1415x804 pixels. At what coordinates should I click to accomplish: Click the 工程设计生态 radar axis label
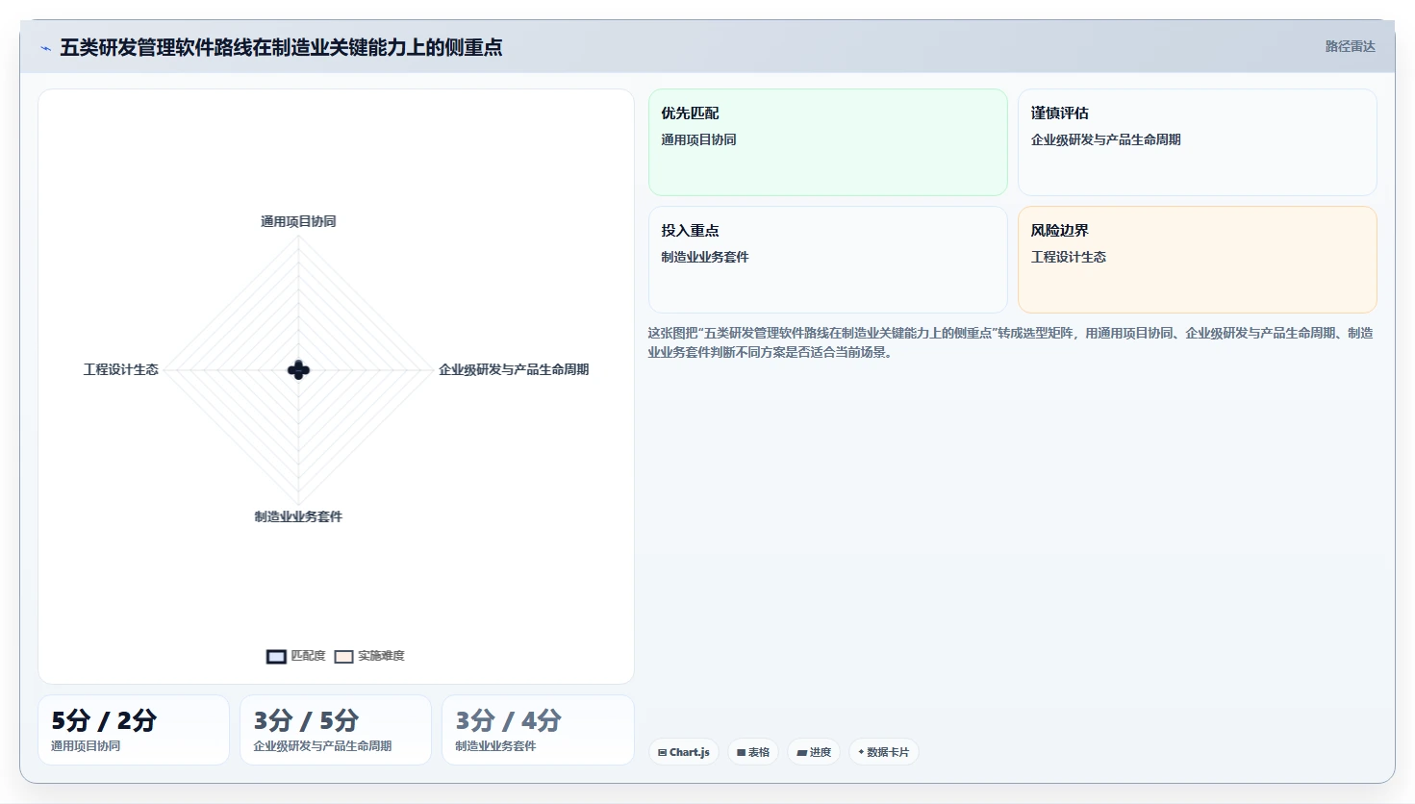tap(121, 369)
